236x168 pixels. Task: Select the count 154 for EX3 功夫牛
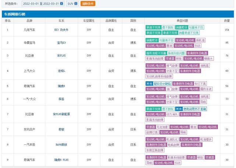(227, 30)
